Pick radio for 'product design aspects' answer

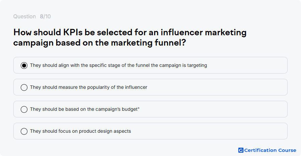pyautogui.click(x=24, y=131)
